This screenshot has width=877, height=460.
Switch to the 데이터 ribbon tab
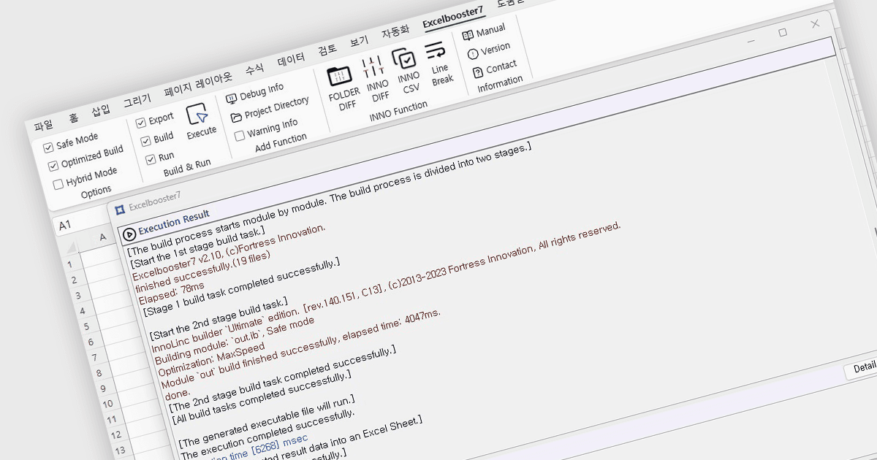[x=291, y=59]
